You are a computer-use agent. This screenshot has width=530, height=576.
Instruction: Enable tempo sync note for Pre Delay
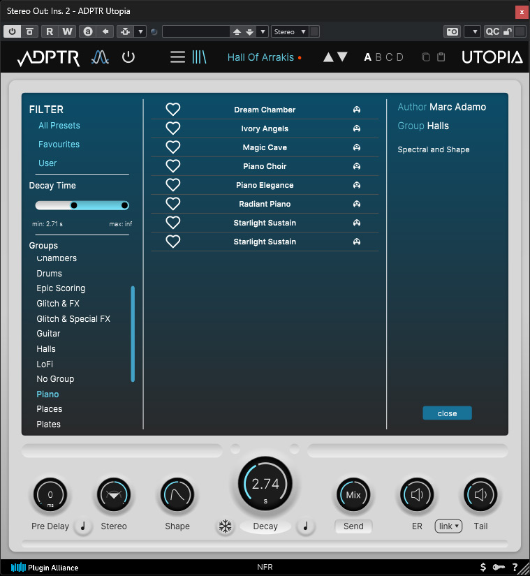[x=83, y=526]
